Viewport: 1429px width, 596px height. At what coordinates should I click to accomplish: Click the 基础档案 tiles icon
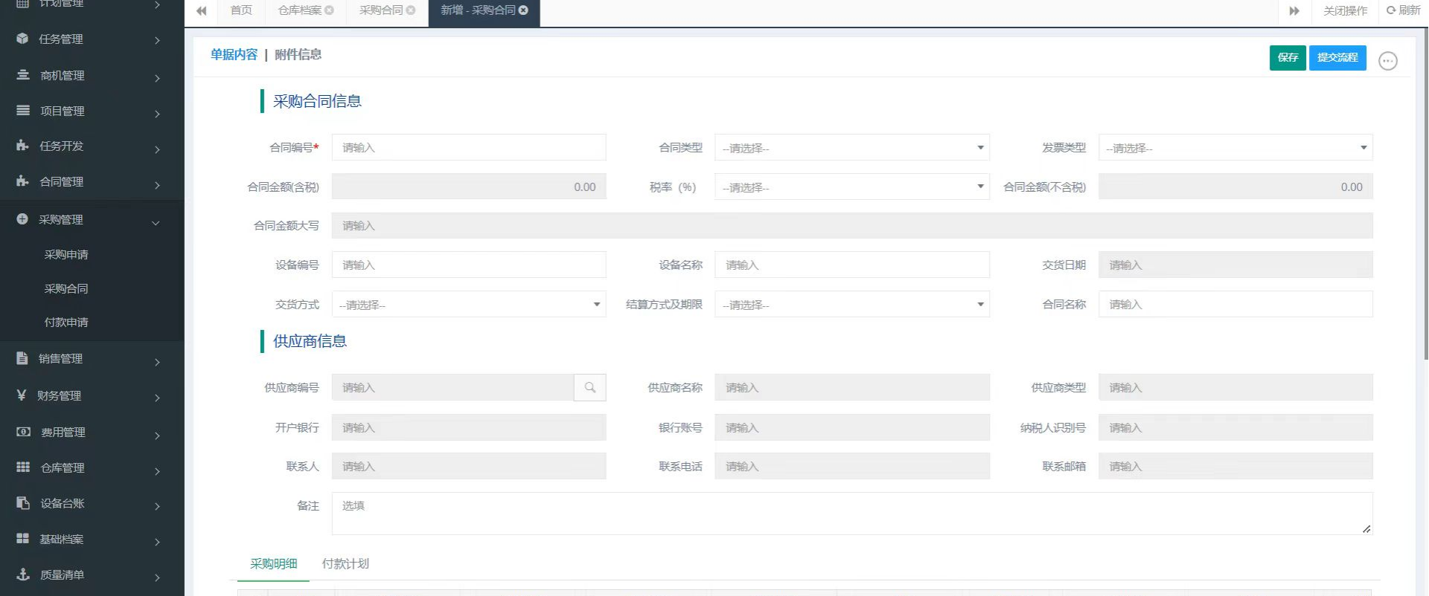tap(23, 538)
